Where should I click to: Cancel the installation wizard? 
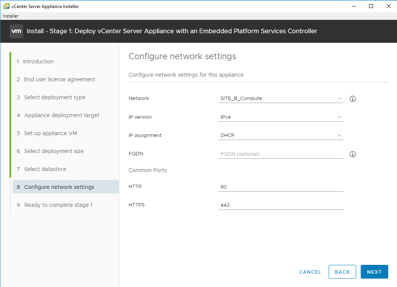[310, 272]
